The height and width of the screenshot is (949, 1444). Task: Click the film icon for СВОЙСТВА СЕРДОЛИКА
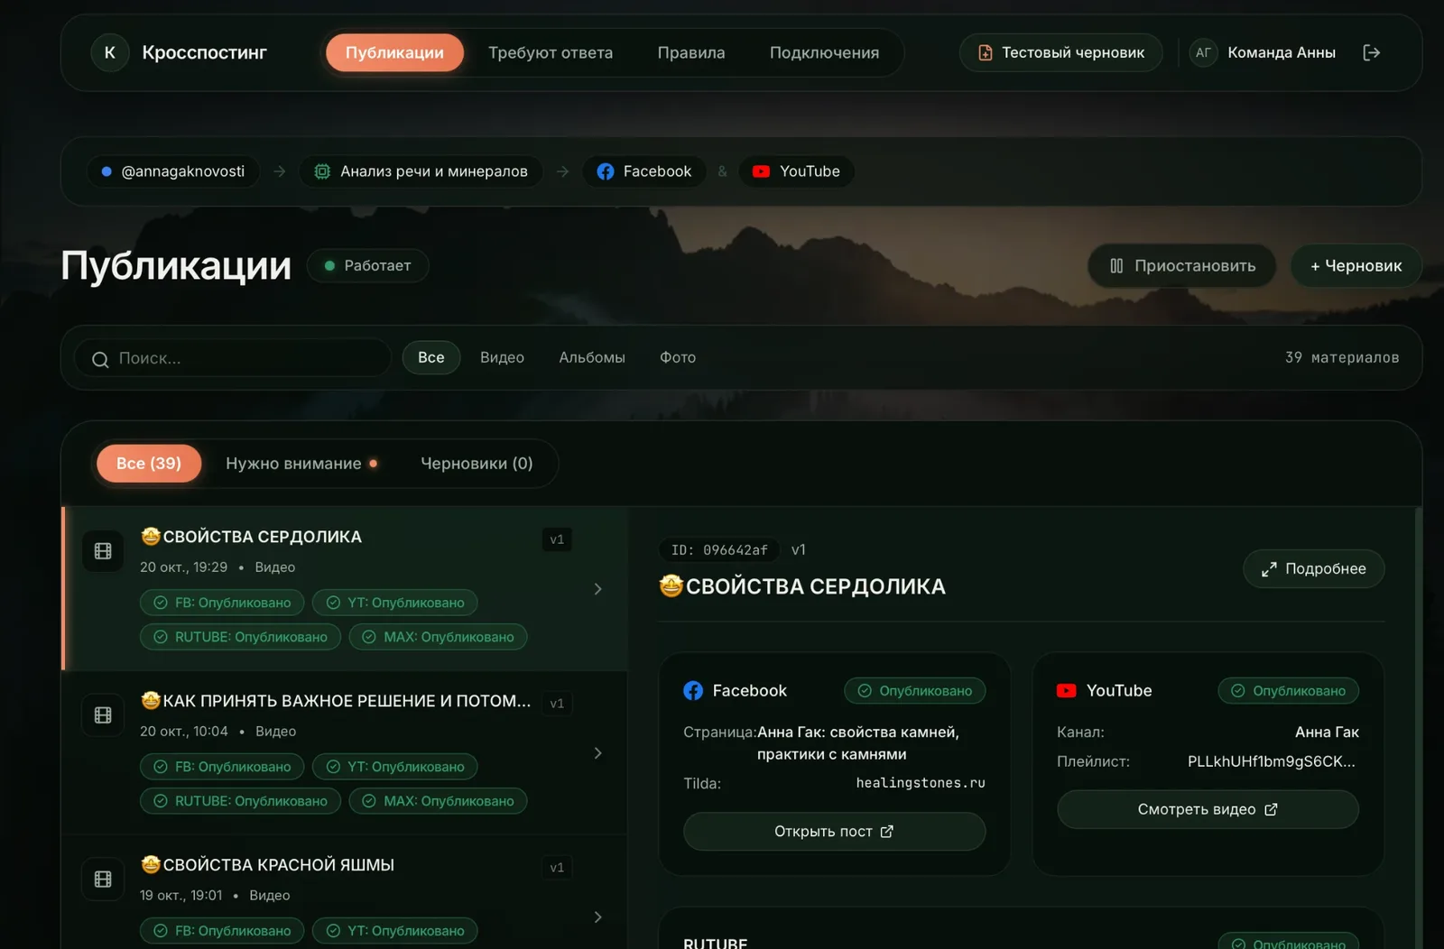pos(103,551)
